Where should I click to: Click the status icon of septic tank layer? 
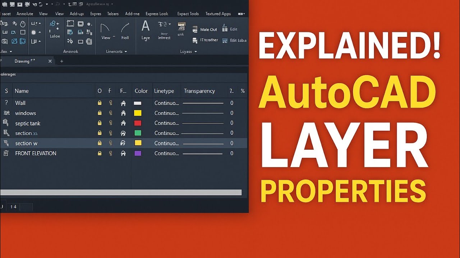[6, 123]
